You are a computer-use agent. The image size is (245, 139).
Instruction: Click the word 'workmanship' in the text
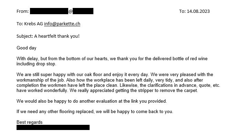[30, 80]
